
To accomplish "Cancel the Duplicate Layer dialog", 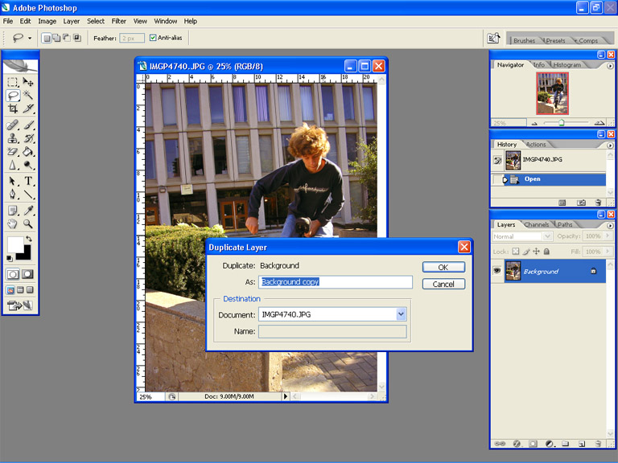I will 443,284.
